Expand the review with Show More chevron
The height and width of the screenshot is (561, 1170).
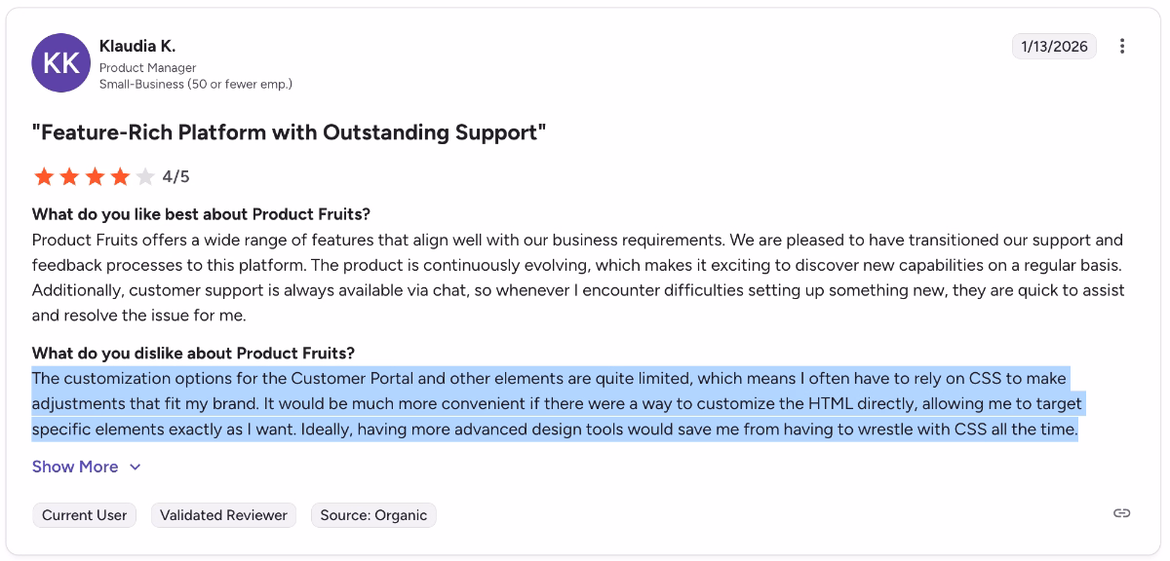(x=136, y=467)
